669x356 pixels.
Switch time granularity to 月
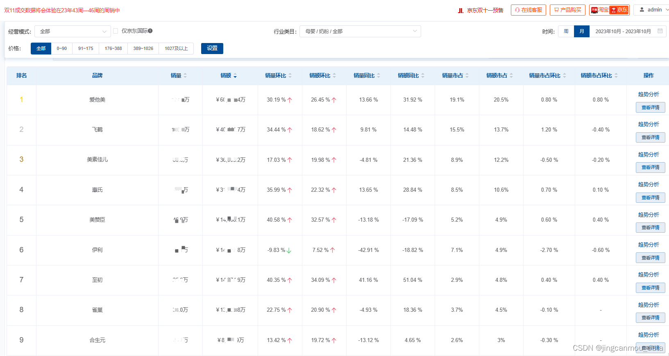tap(582, 32)
